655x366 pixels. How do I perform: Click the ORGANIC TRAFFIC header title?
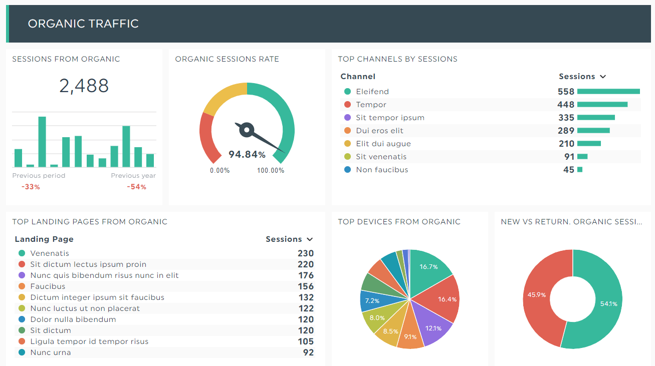[x=83, y=24]
